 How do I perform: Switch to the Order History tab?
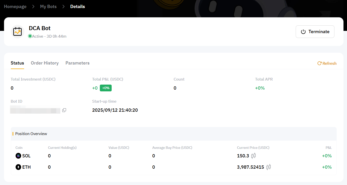pyautogui.click(x=45, y=63)
